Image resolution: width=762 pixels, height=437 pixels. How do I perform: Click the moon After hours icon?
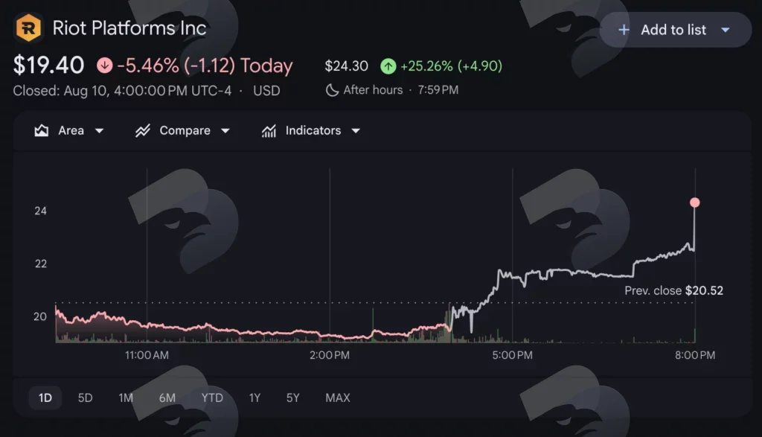coord(332,90)
